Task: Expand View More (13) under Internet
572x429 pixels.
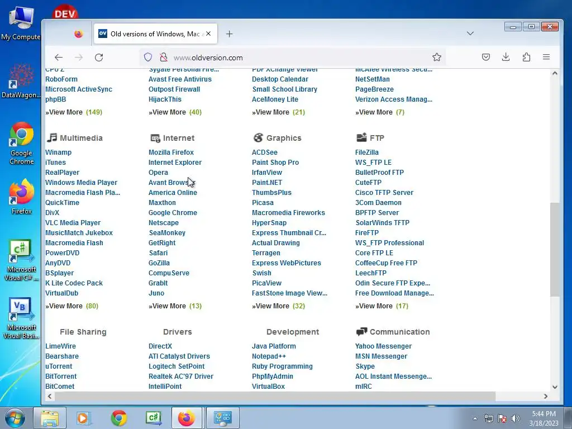Action: pyautogui.click(x=175, y=306)
